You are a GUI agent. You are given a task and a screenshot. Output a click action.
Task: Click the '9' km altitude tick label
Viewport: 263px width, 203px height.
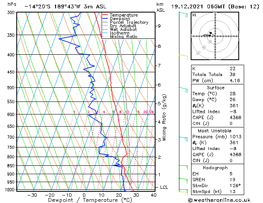159,26
